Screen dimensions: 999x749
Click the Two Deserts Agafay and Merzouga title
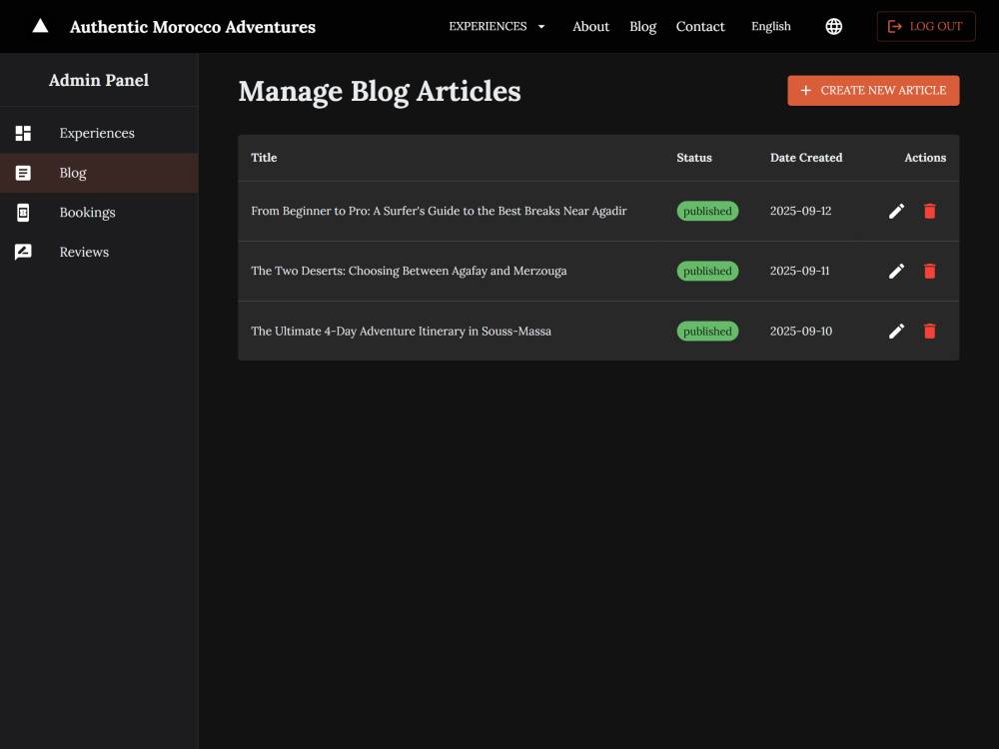tap(409, 271)
